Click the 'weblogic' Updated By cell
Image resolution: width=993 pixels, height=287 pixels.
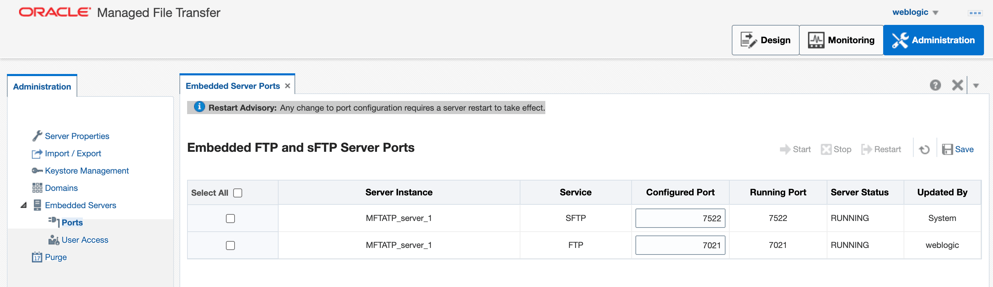coord(942,245)
